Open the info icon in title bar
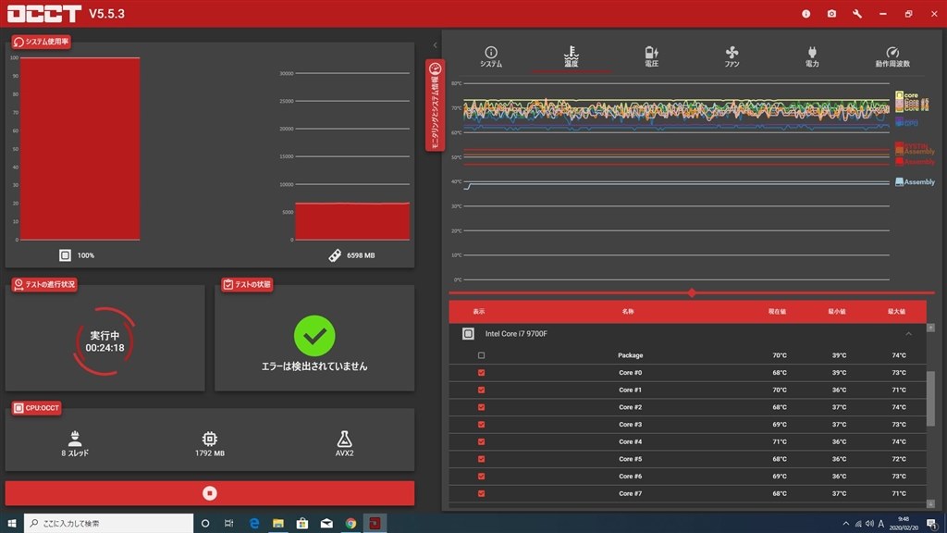This screenshot has height=533, width=947. tap(806, 13)
